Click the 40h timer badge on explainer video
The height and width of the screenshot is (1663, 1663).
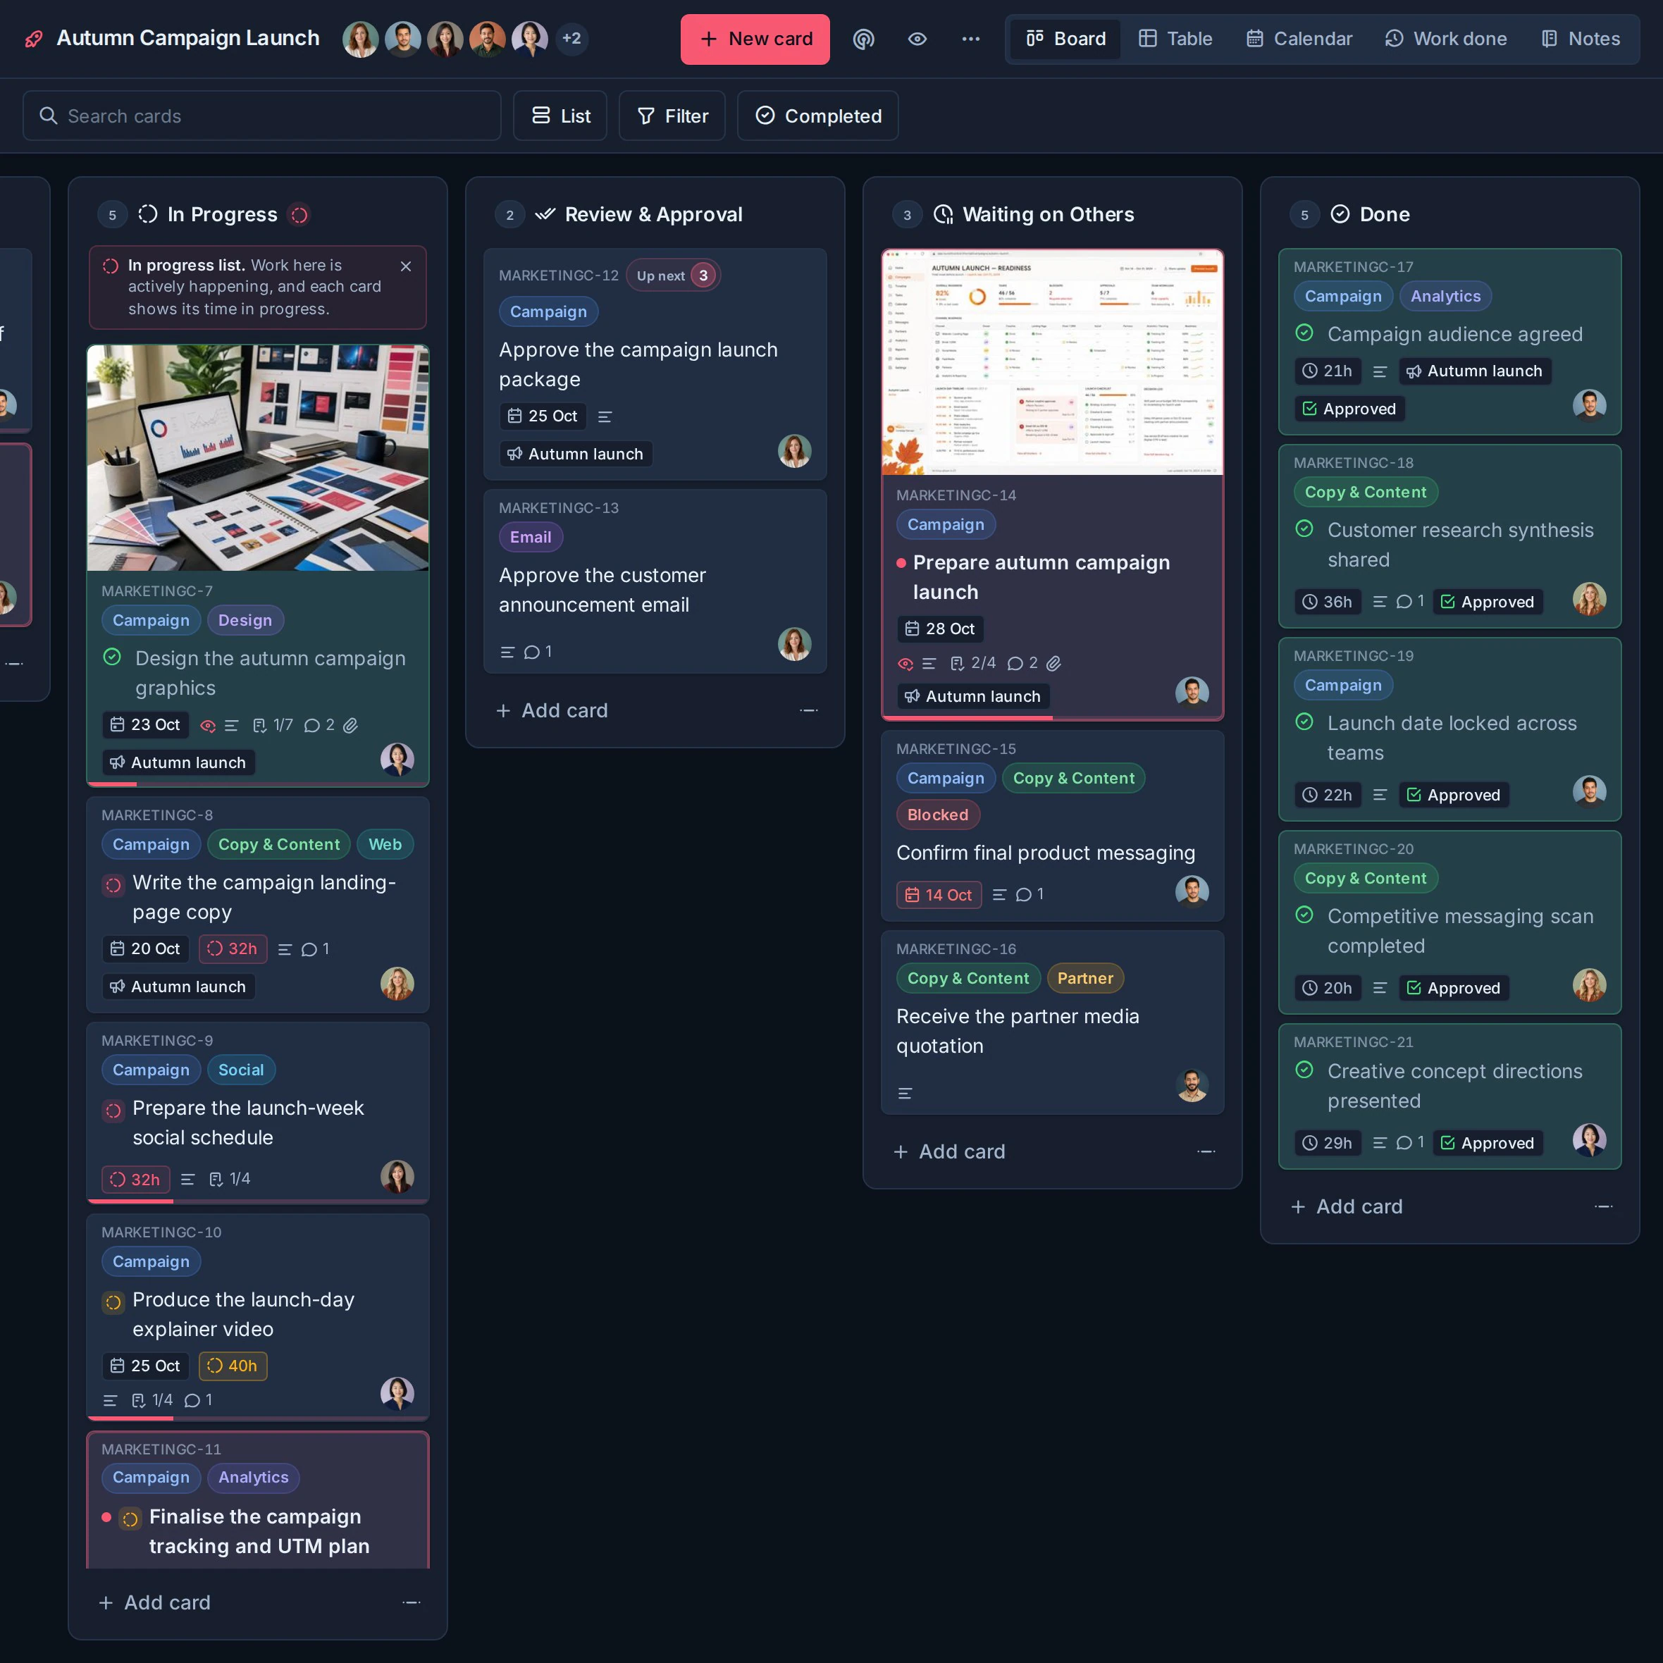tap(233, 1366)
